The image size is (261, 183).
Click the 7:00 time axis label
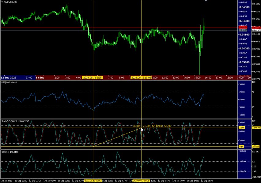pyautogui.click(x=111, y=77)
